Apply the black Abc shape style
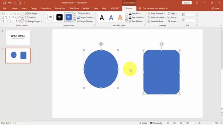This screenshot has width=223, height=125. pyautogui.click(x=60, y=17)
